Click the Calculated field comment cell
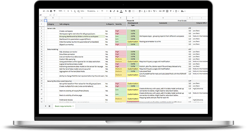247x131 pixels. pyautogui.click(x=163, y=71)
